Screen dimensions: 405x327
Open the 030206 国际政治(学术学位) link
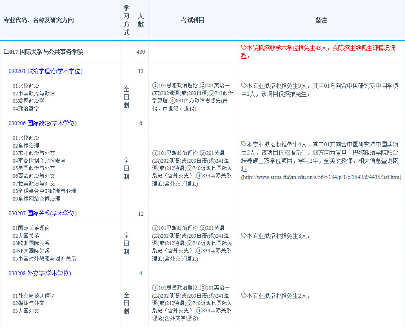tap(42, 124)
